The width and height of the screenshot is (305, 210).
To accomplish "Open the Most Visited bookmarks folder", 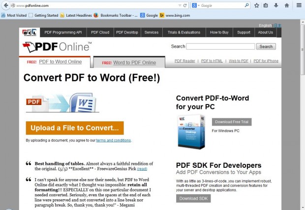I will pyautogui.click(x=14, y=15).
